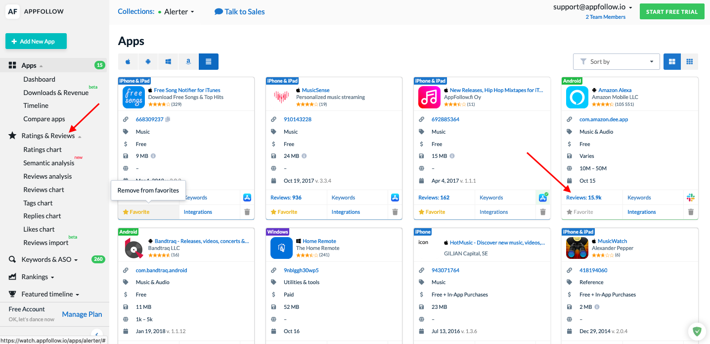Open Tags chart page

[x=38, y=203]
